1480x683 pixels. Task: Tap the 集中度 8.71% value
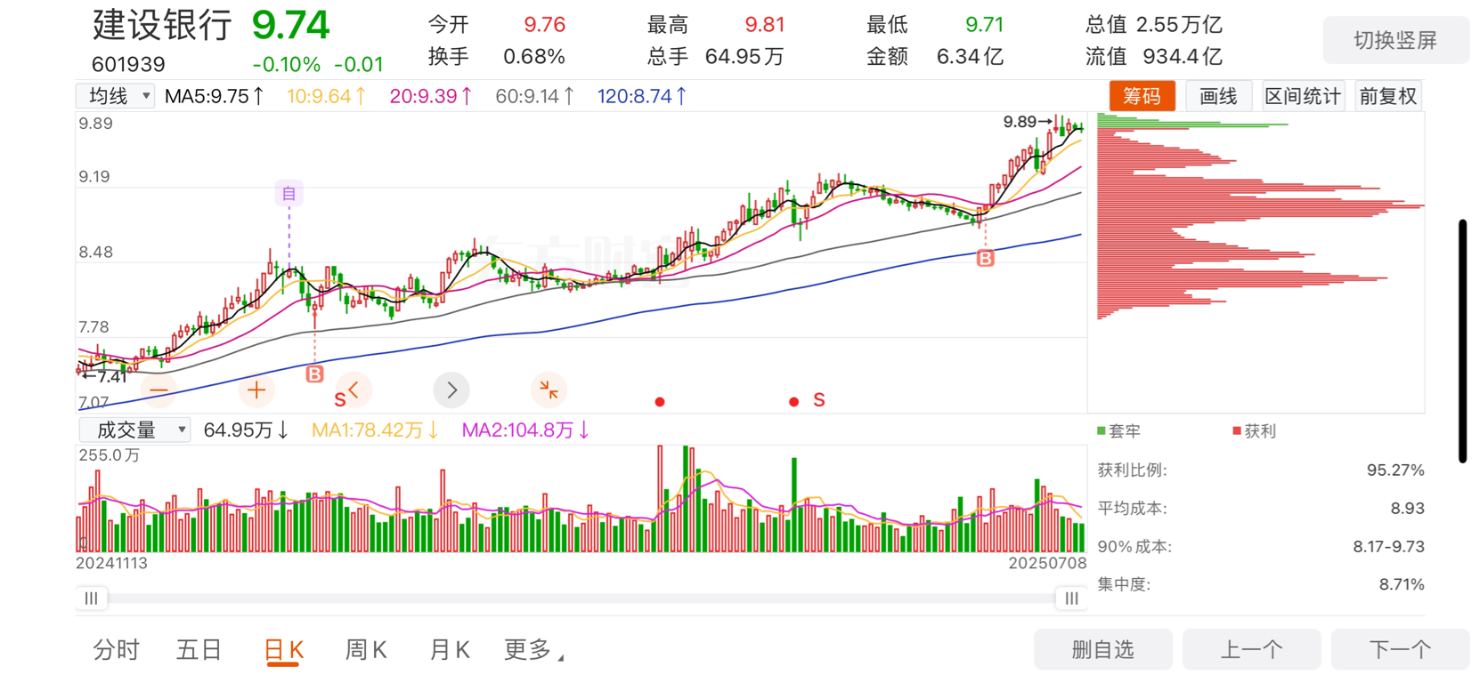[x=1402, y=584]
